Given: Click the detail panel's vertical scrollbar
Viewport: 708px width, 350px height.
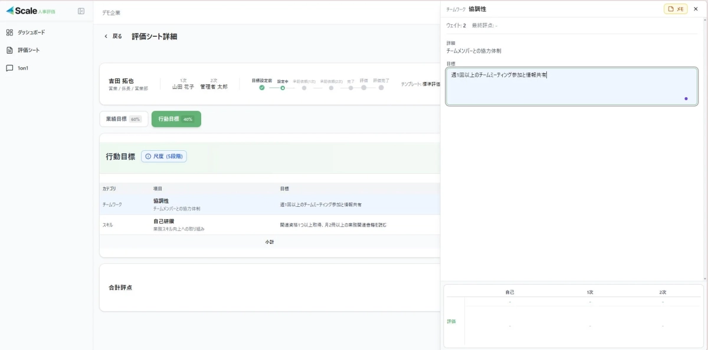Looking at the screenshot, I should click(704, 147).
